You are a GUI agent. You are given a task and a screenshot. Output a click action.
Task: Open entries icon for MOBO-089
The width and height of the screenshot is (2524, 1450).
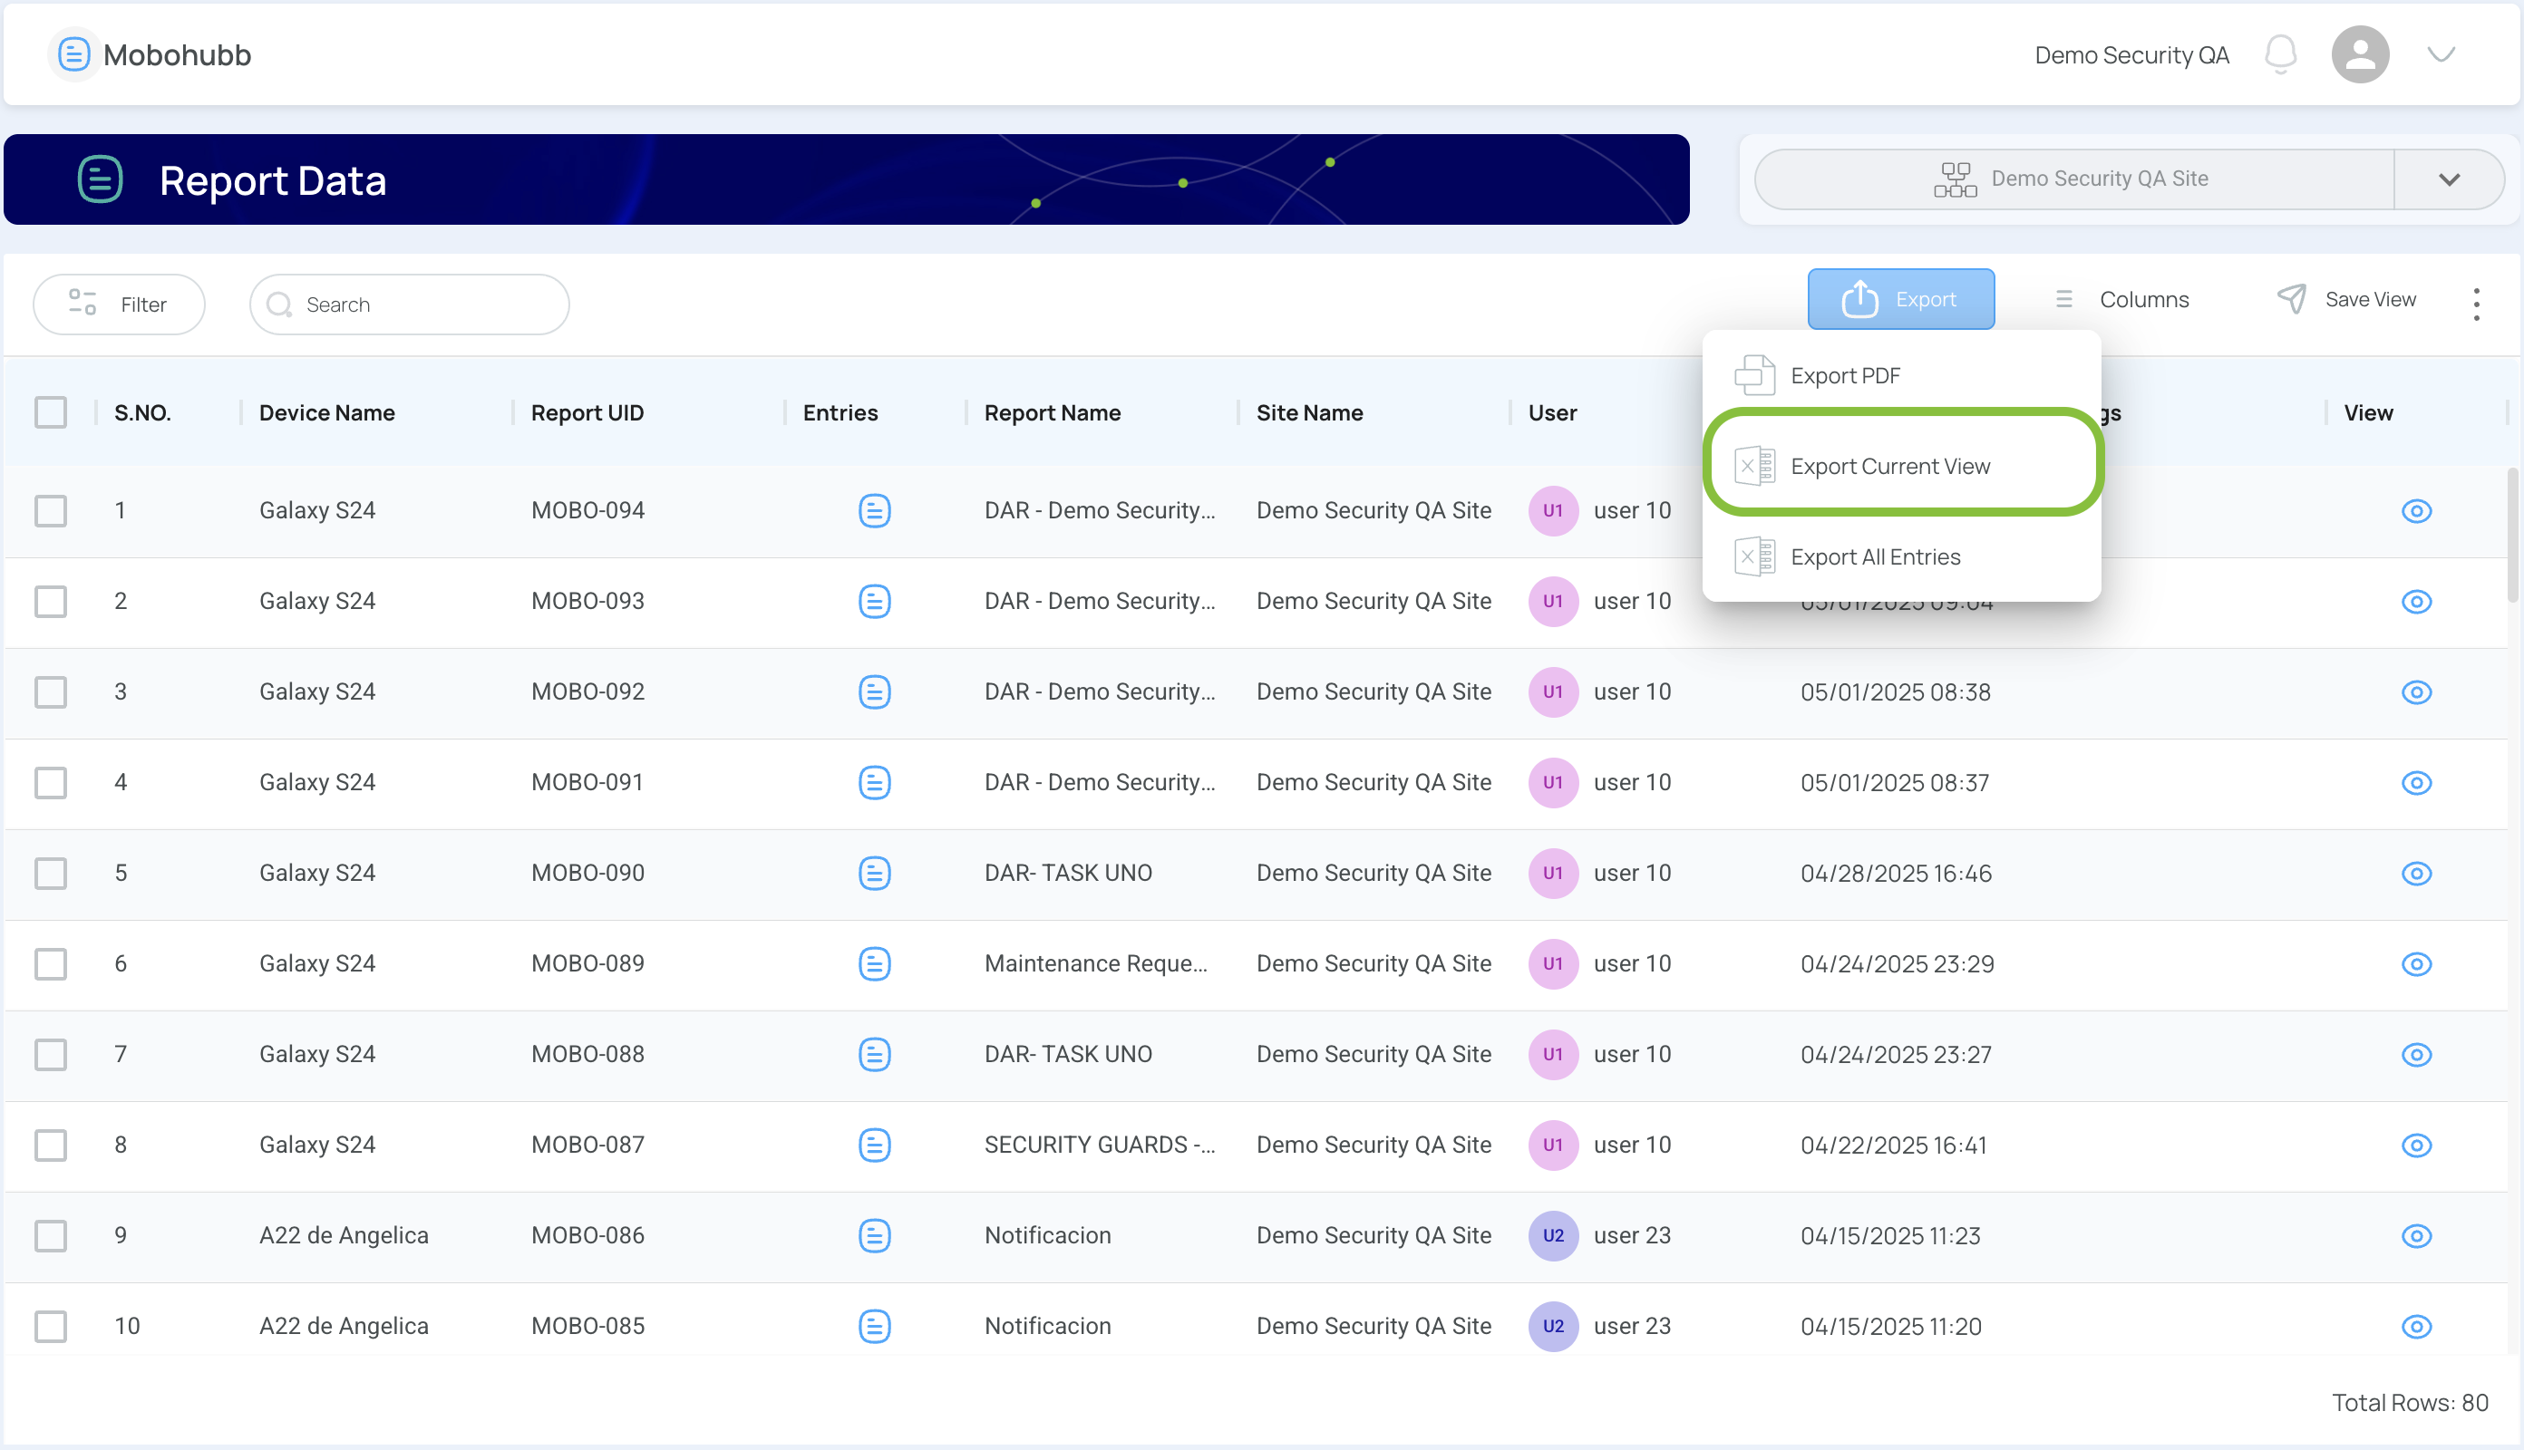pyautogui.click(x=875, y=964)
